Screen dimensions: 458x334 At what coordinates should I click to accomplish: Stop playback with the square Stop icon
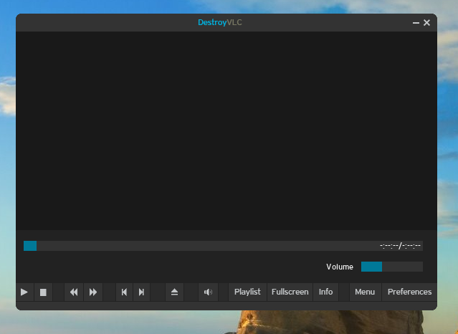pyautogui.click(x=43, y=292)
